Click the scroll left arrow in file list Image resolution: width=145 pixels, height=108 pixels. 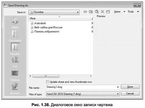pyautogui.click(x=30, y=76)
